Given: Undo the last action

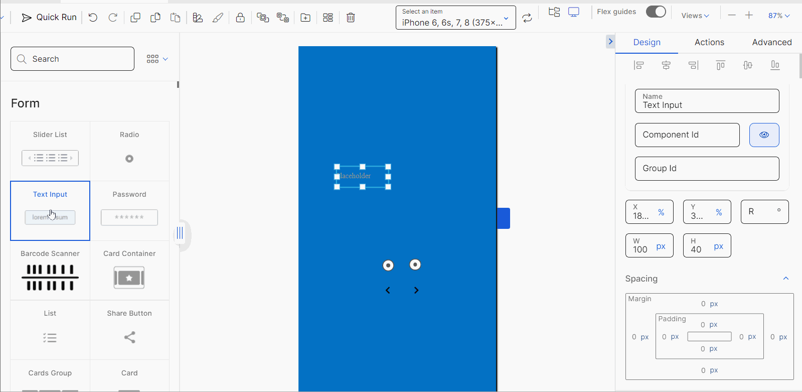Looking at the screenshot, I should pos(93,18).
